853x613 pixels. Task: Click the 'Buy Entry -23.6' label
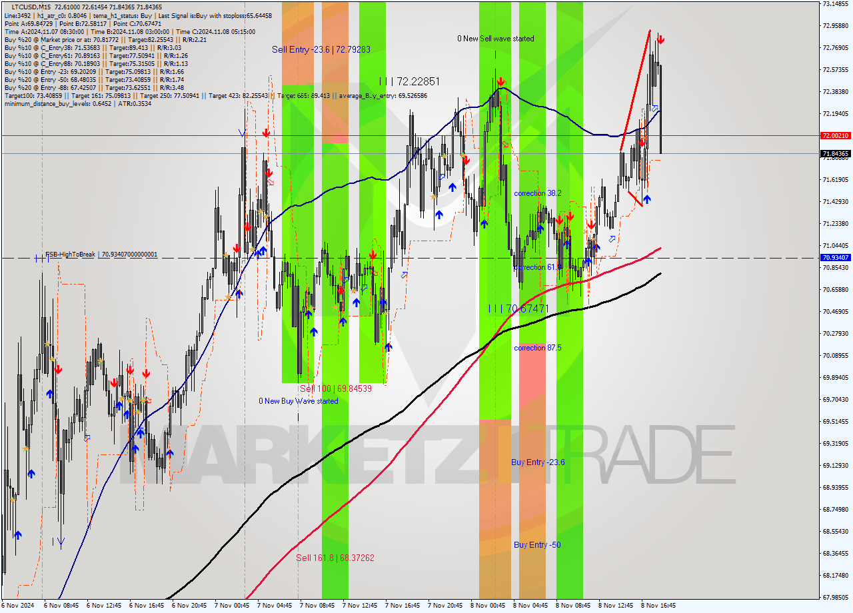[x=538, y=462]
